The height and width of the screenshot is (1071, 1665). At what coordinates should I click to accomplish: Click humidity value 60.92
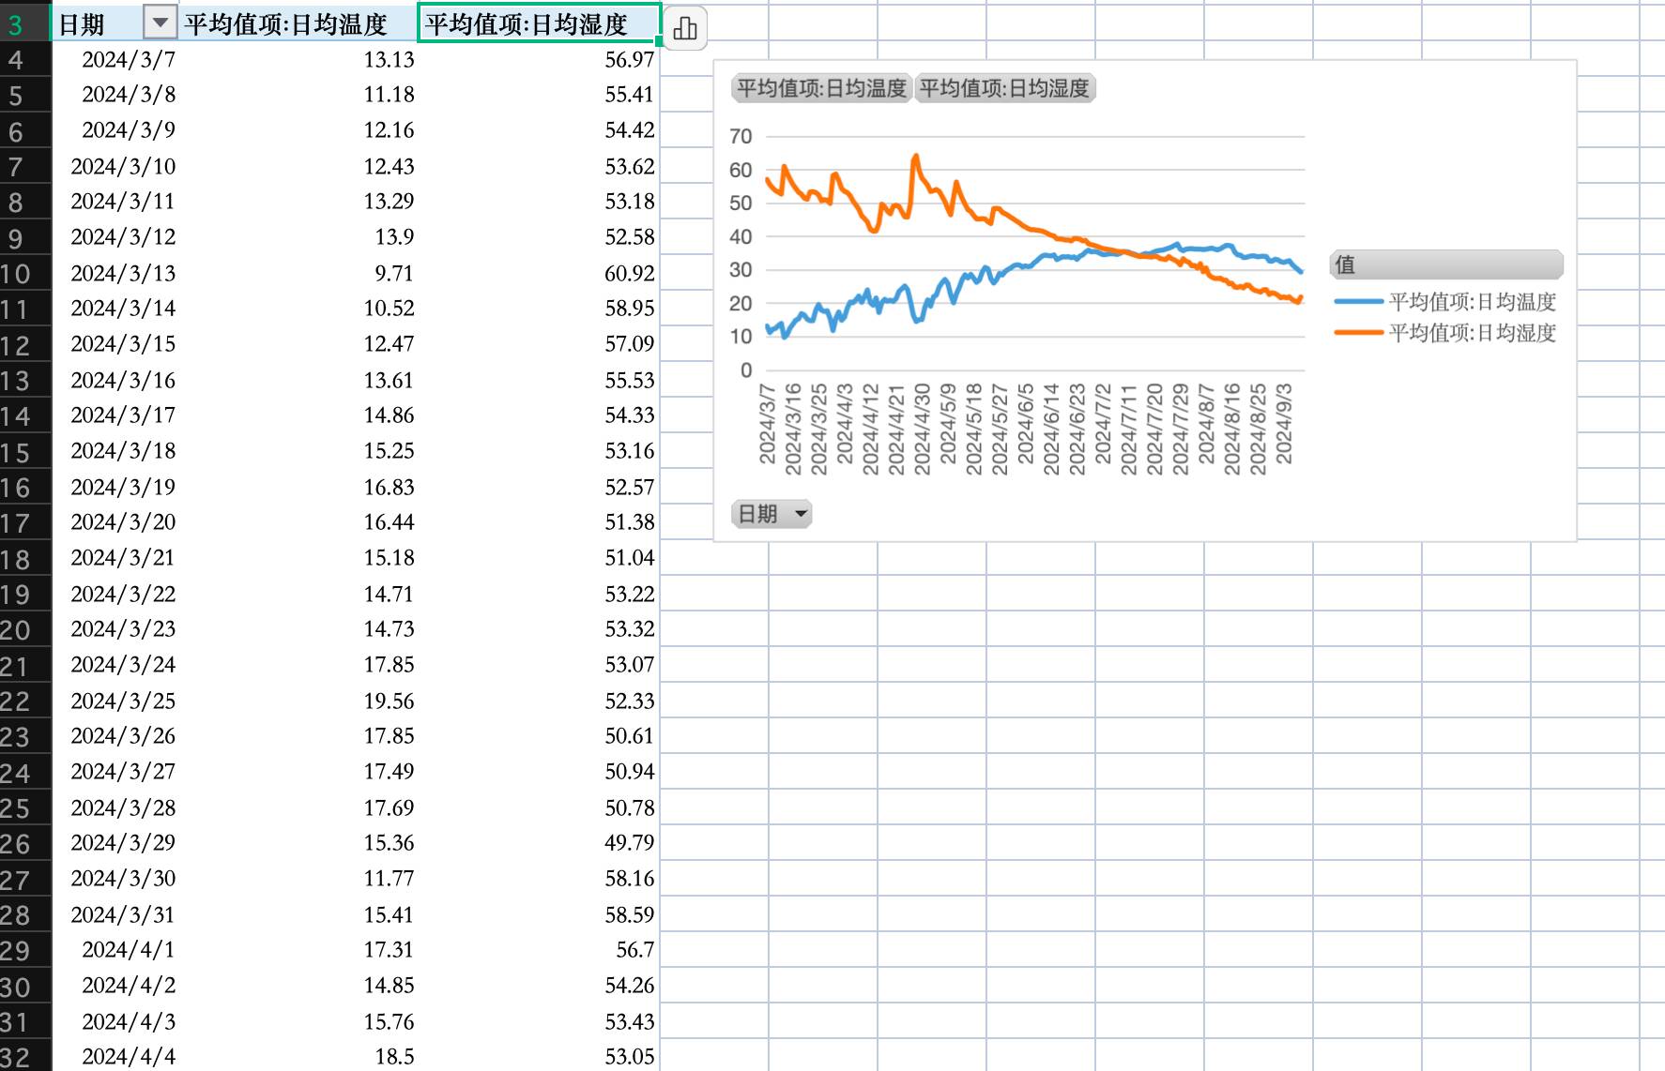[629, 273]
